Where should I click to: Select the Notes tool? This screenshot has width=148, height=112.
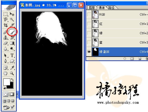[x=5, y=68]
